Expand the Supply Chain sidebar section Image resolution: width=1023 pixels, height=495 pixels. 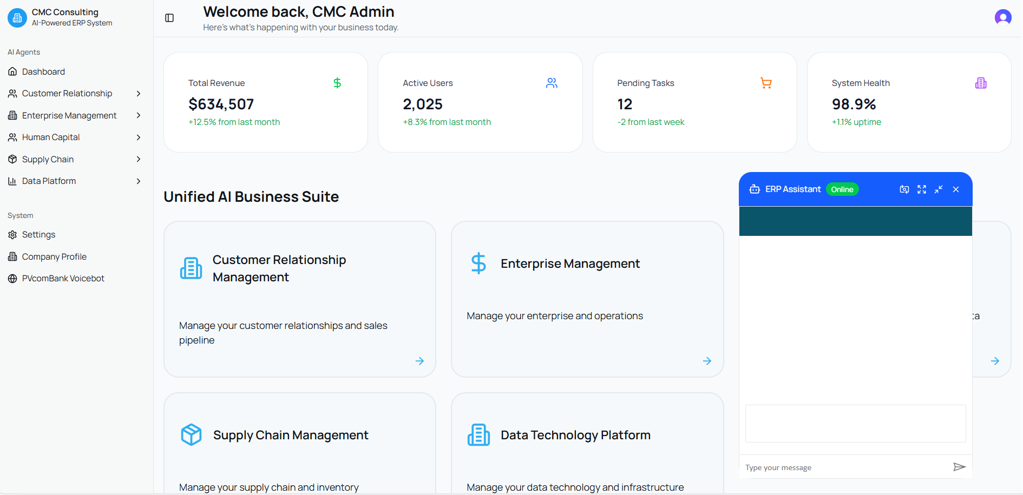139,160
